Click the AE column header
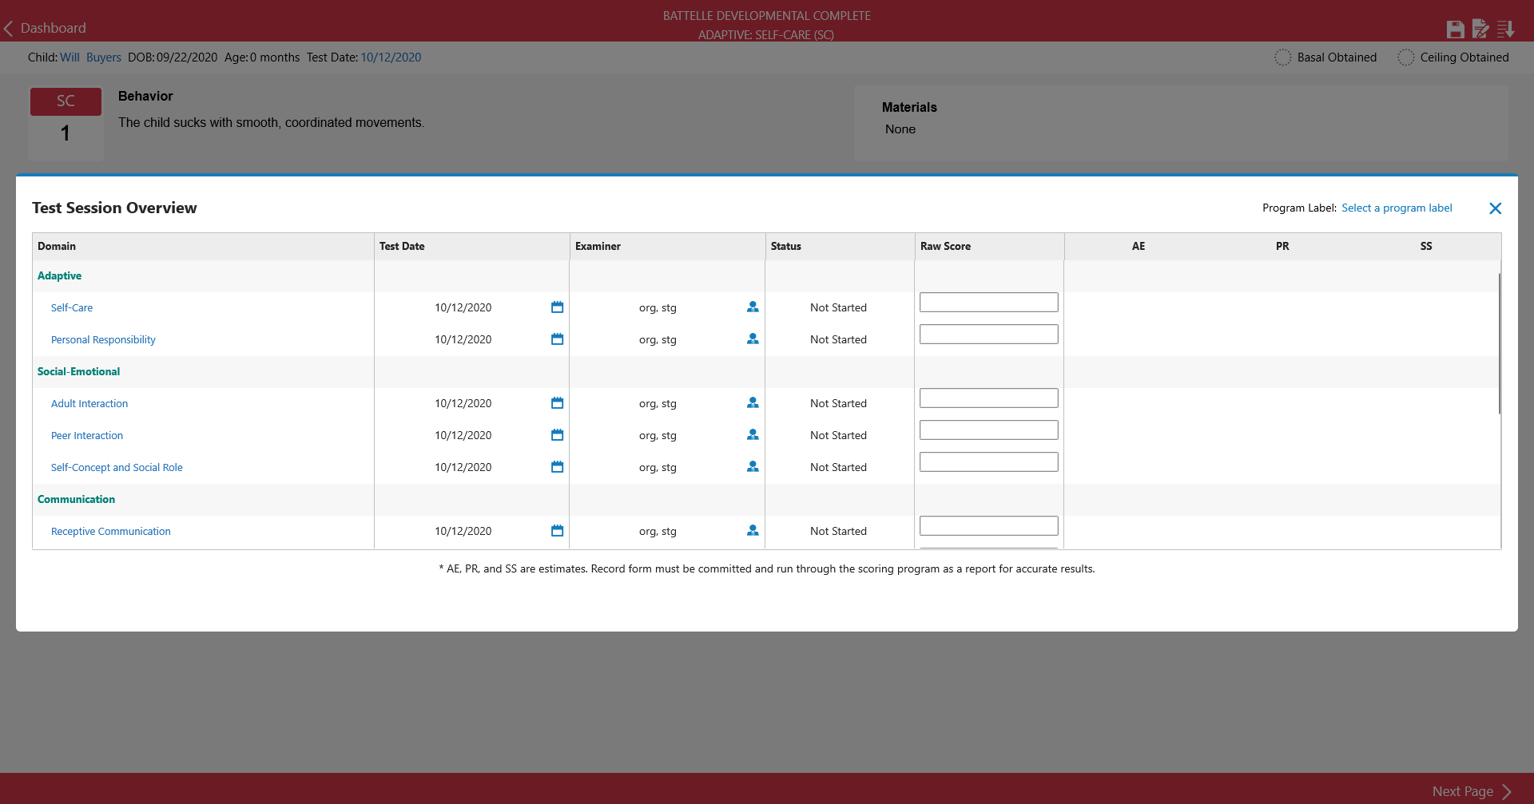 (x=1139, y=247)
